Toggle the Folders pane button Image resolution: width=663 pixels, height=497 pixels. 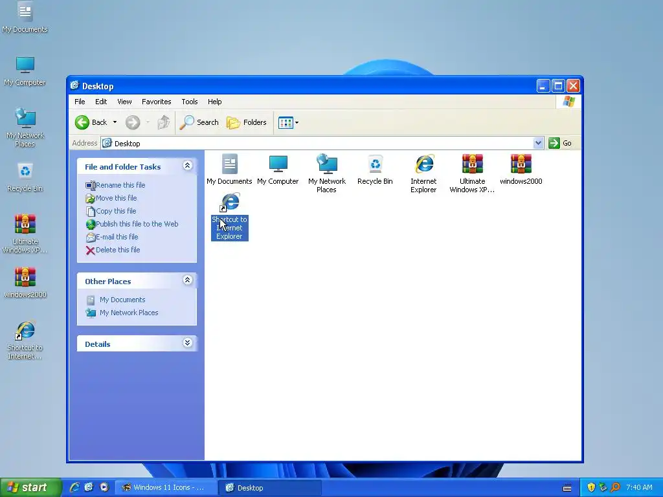click(247, 122)
